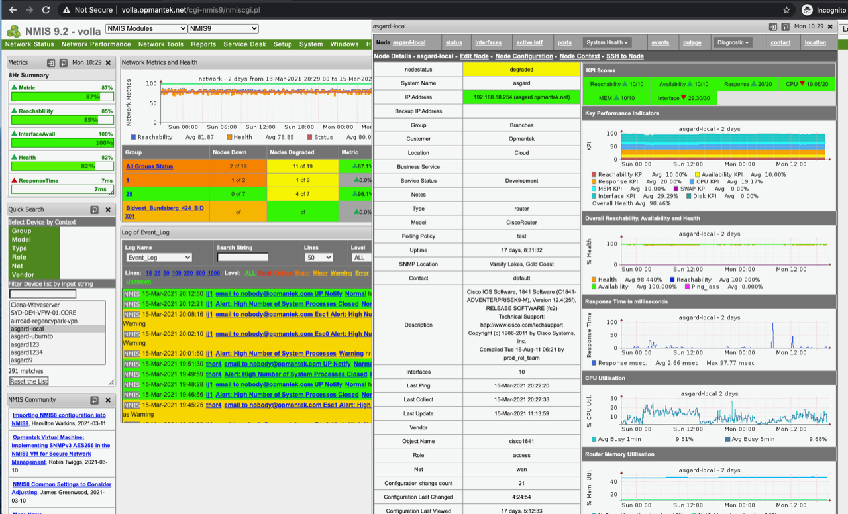The height and width of the screenshot is (514, 848).
Task: Click the Search String input field
Action: pos(242,257)
